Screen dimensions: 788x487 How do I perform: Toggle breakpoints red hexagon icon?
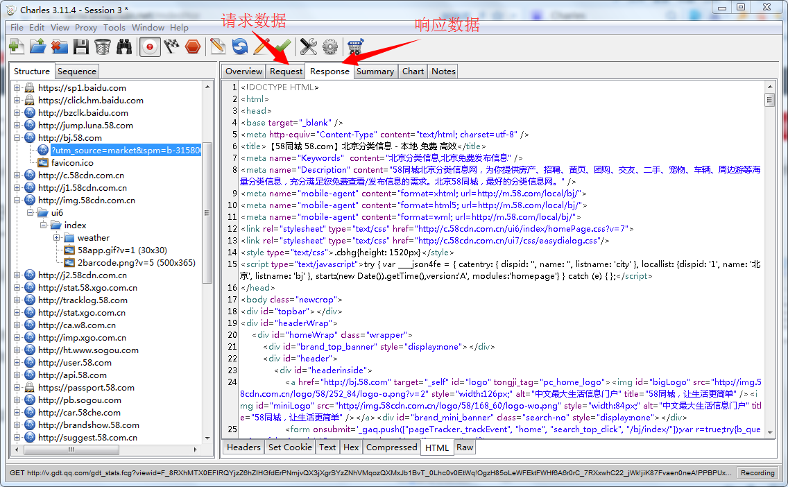coord(193,46)
